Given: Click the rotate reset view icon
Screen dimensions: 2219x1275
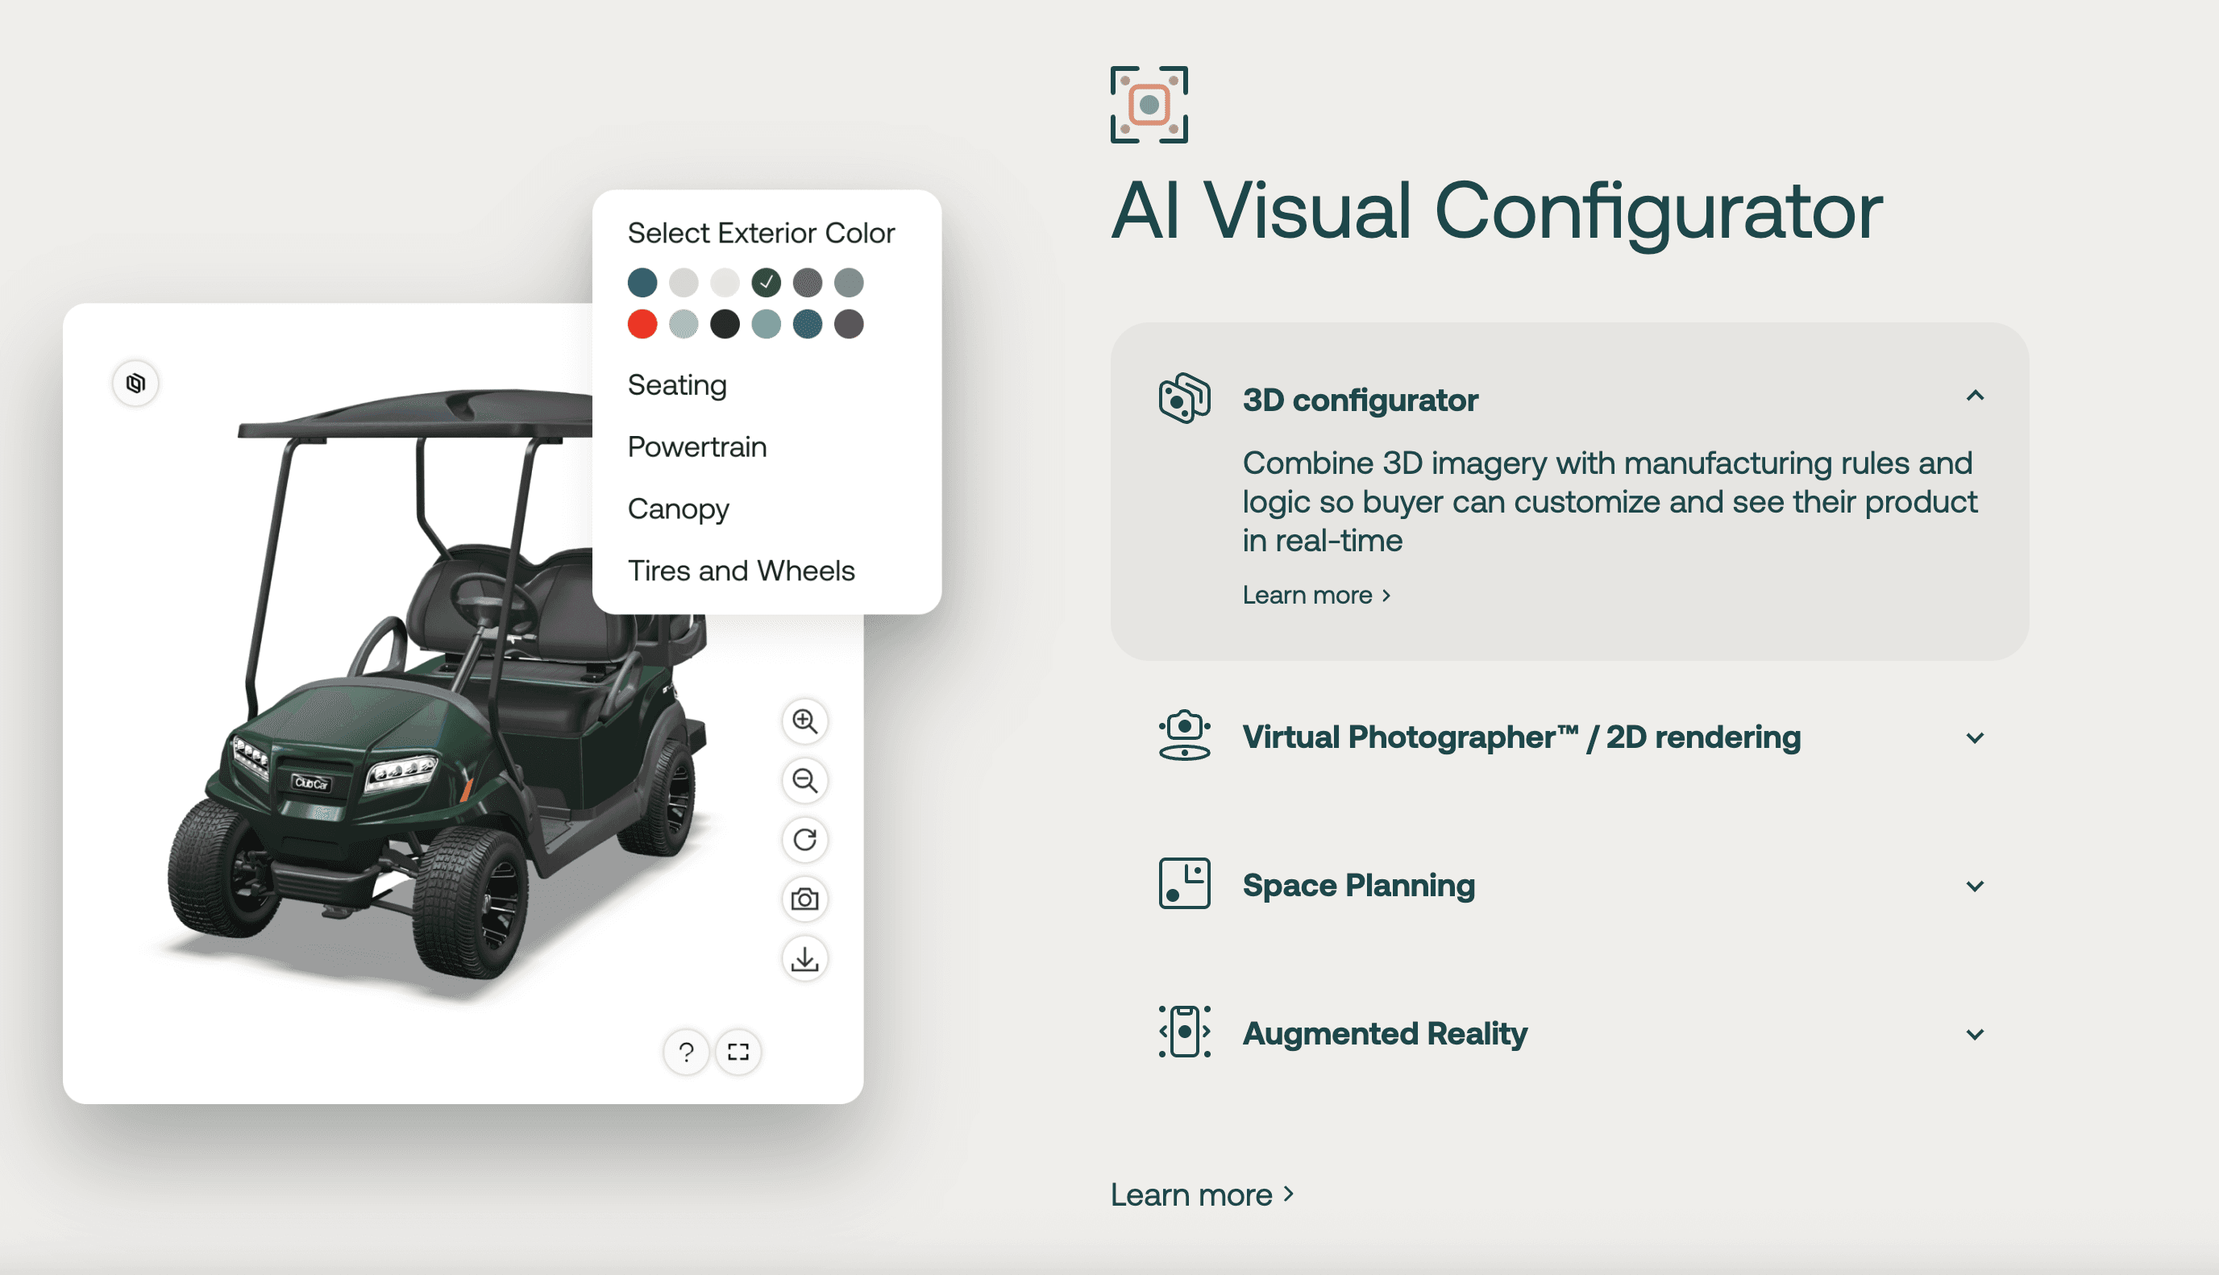Looking at the screenshot, I should pyautogui.click(x=804, y=840).
